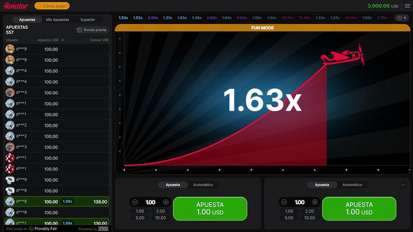Click the Provably Fair link text
Viewport: 413px width, 232px height.
click(x=45, y=228)
